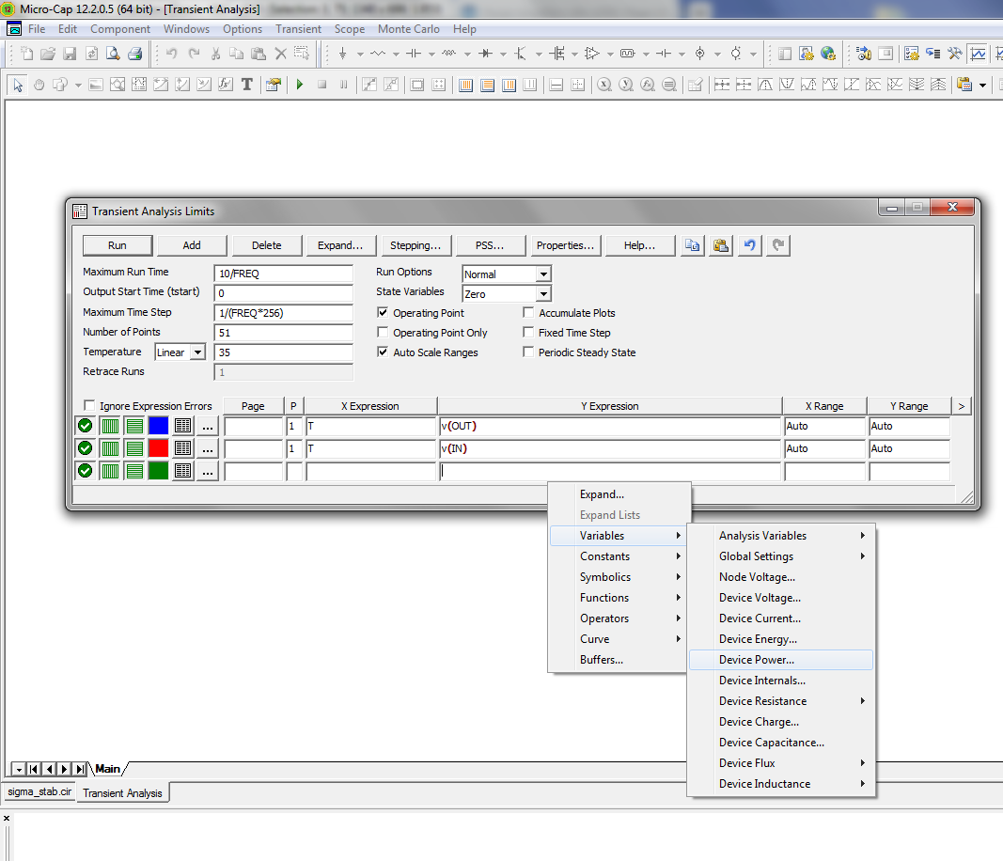Open the Temperature Linear dropdown

click(197, 352)
